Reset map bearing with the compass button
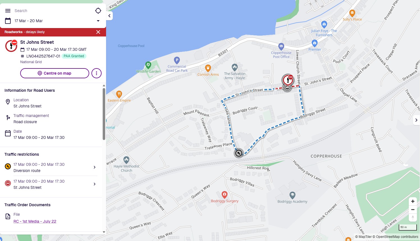 click(x=413, y=218)
